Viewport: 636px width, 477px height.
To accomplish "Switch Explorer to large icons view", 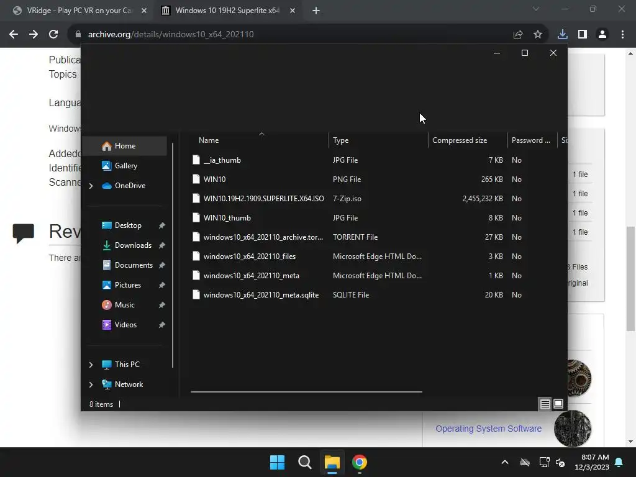I will (558, 404).
